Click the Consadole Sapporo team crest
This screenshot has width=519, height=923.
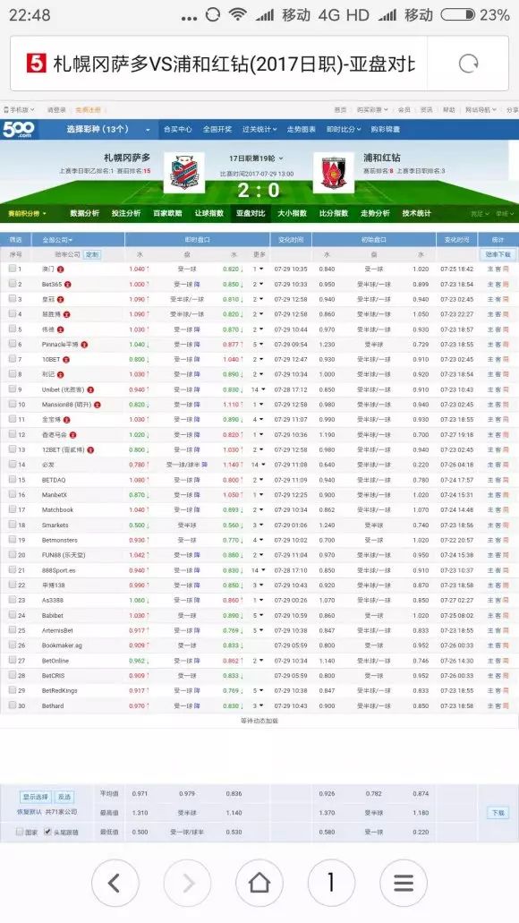(183, 172)
